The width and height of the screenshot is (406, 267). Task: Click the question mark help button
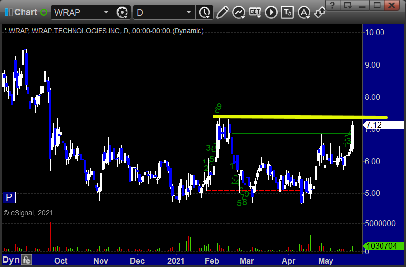tap(332, 5)
